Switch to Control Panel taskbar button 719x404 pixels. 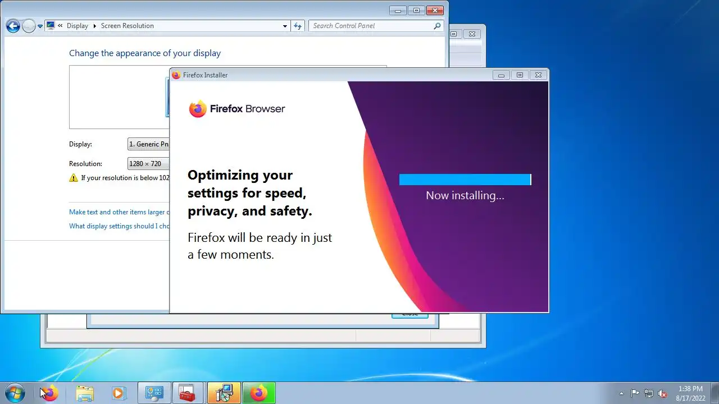pos(154,393)
